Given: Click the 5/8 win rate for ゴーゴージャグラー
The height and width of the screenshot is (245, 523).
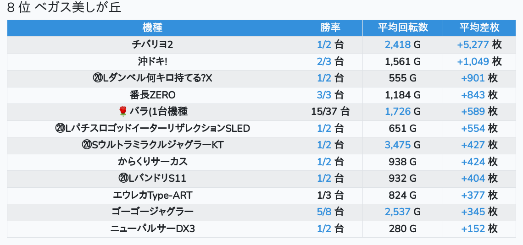Looking at the screenshot, I should (324, 212).
